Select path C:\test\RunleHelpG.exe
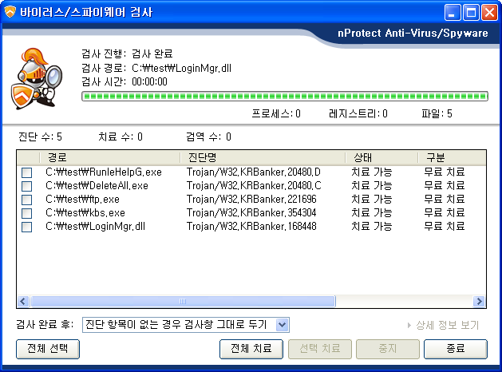 104,172
